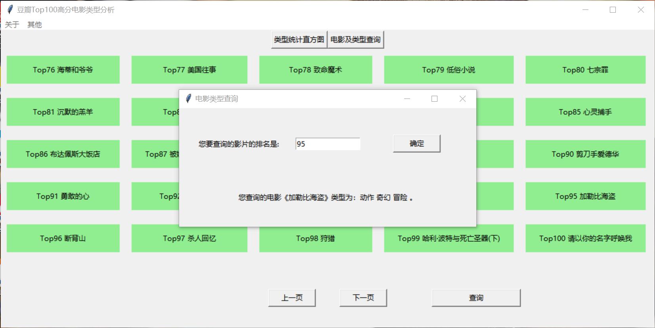Select Top80 七宗罪 button
Viewport: 655px width, 328px height.
[x=585, y=70]
